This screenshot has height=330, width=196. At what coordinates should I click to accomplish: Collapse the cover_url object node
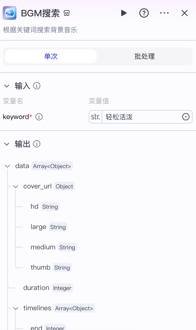tap(16, 186)
